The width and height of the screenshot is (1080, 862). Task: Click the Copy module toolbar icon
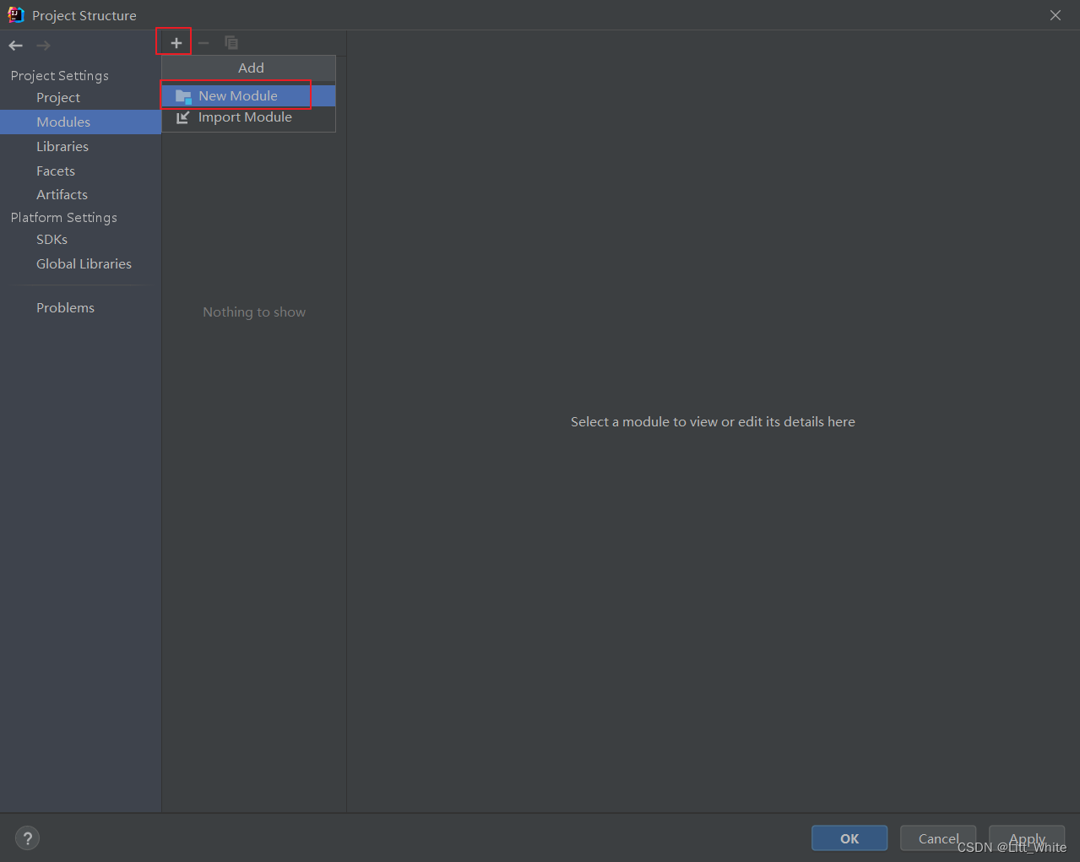(x=231, y=42)
